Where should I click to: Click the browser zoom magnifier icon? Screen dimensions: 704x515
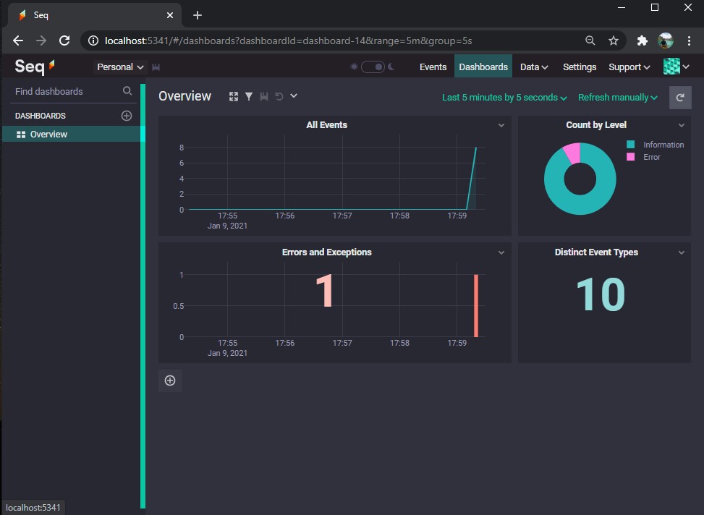pyautogui.click(x=590, y=41)
